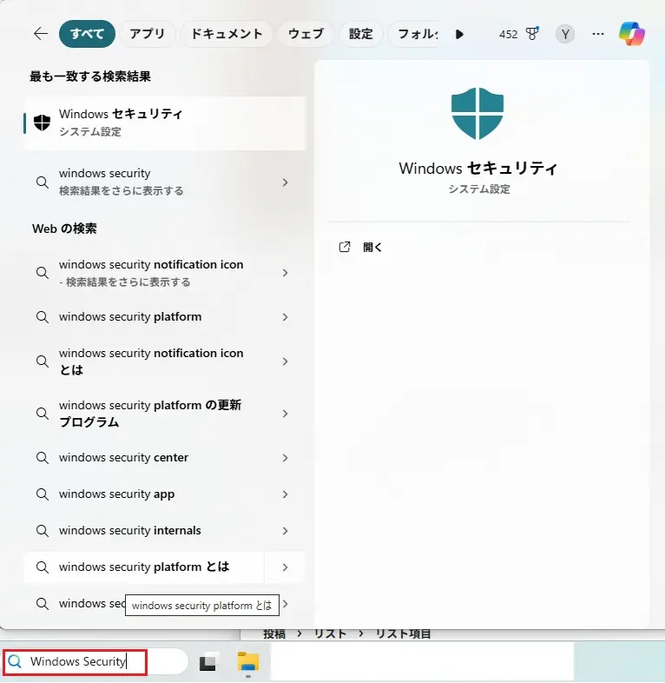Expand chevron for windows security app
The width and height of the screenshot is (665, 683).
[x=285, y=494]
